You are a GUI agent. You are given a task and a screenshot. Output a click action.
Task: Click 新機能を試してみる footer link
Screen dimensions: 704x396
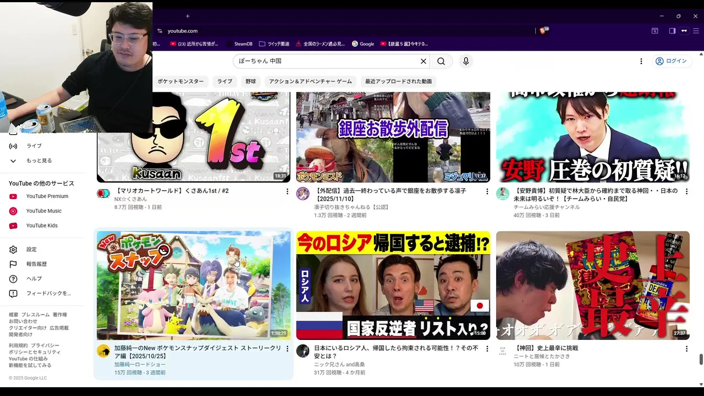tap(30, 365)
